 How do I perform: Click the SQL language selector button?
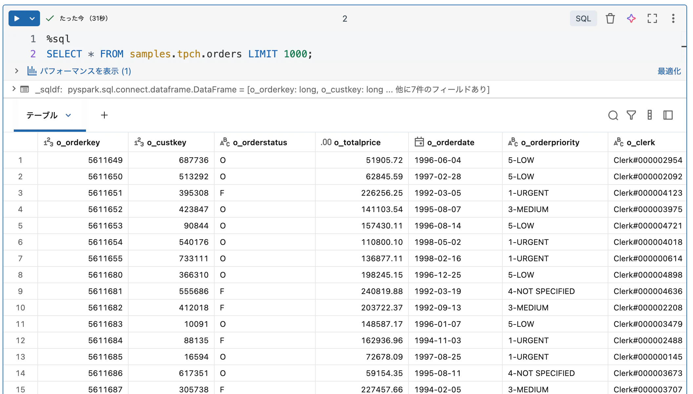pyautogui.click(x=583, y=19)
